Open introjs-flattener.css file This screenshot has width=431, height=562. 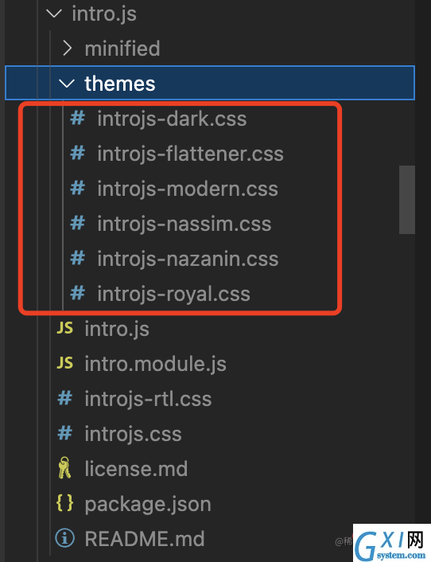[x=190, y=154]
